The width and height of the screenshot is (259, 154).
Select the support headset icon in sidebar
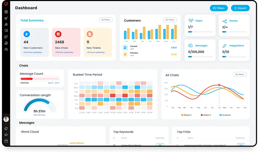6,49
